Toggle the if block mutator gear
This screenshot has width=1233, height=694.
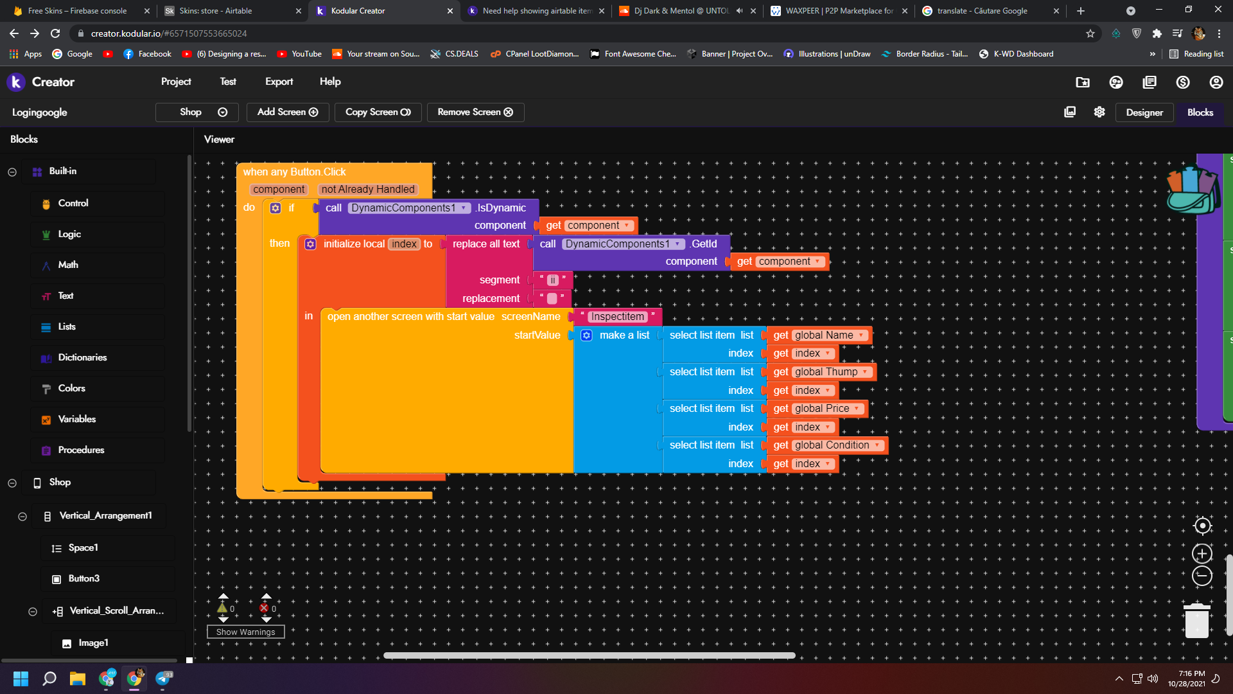275,208
